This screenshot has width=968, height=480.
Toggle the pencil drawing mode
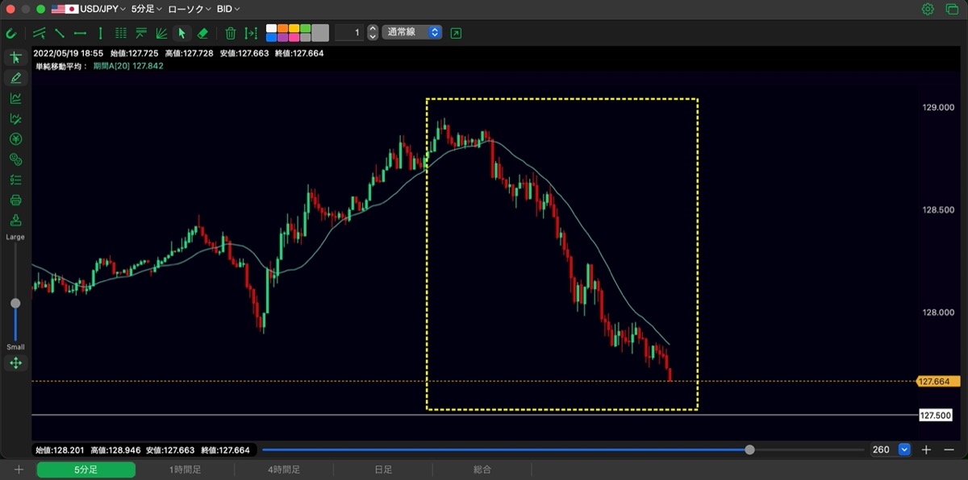pyautogui.click(x=15, y=78)
